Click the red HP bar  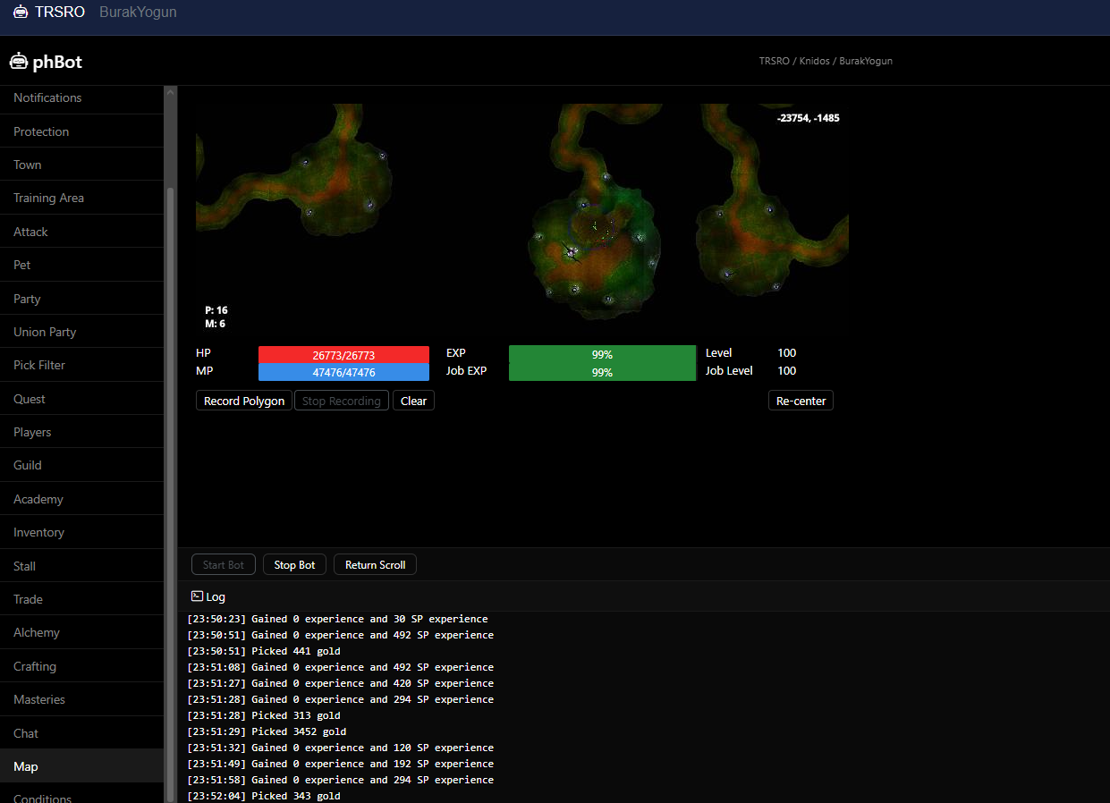click(x=343, y=355)
